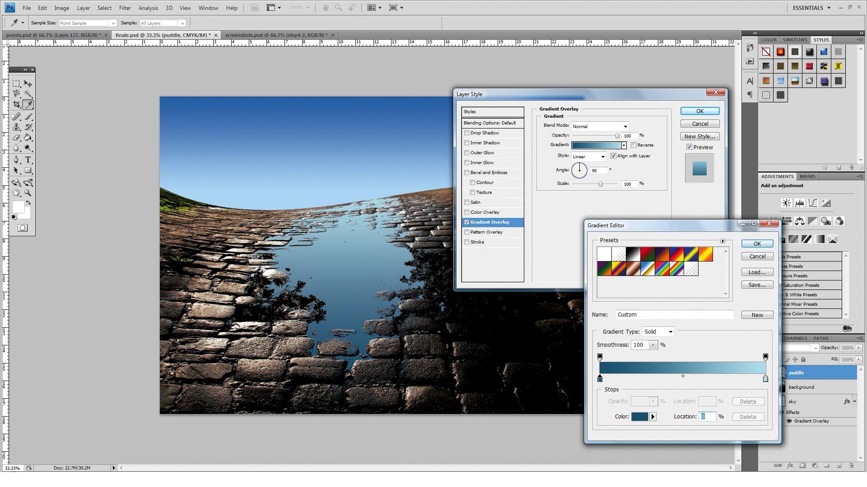
Task: Select the Paint Bucket tool
Action: tap(28, 138)
